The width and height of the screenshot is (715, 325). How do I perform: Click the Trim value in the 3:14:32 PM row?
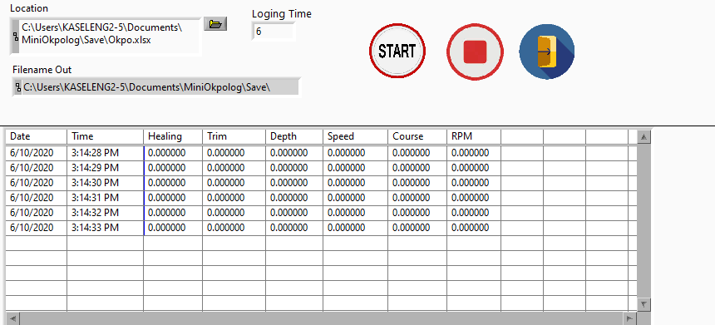pos(234,213)
